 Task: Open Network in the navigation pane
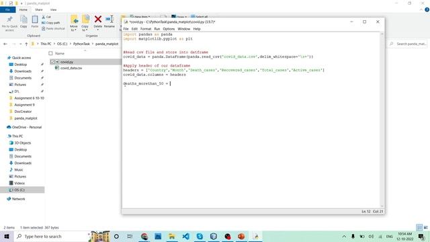pos(18,199)
